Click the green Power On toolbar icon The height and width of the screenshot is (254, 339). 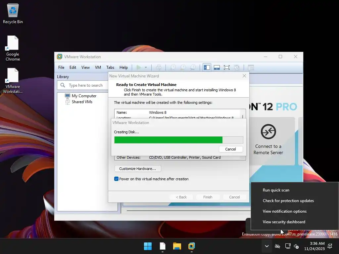point(139,67)
